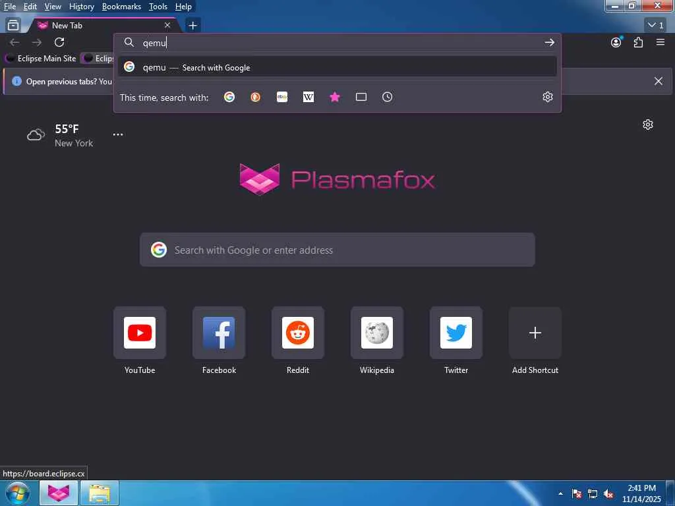The image size is (675, 506).
Task: Show hidden system tray icons
Action: coord(560,493)
